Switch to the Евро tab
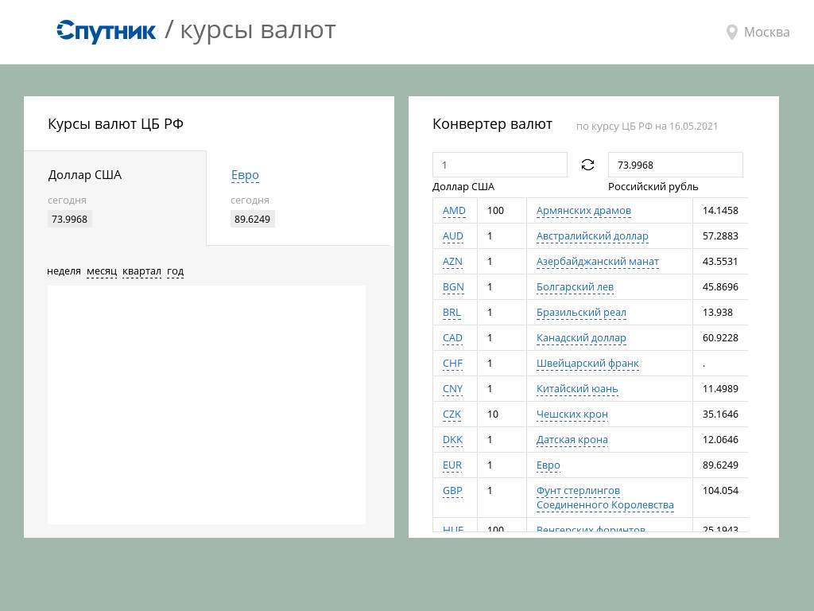The height and width of the screenshot is (611, 814). [x=245, y=175]
